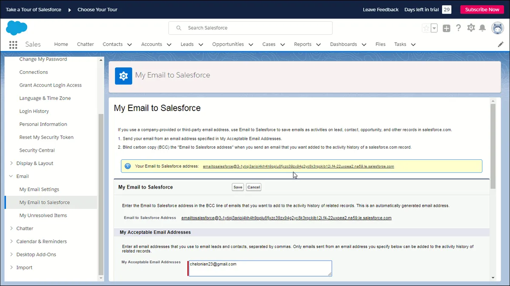510x286 pixels.
Task: Click address link in yellow info box
Action: point(298,167)
